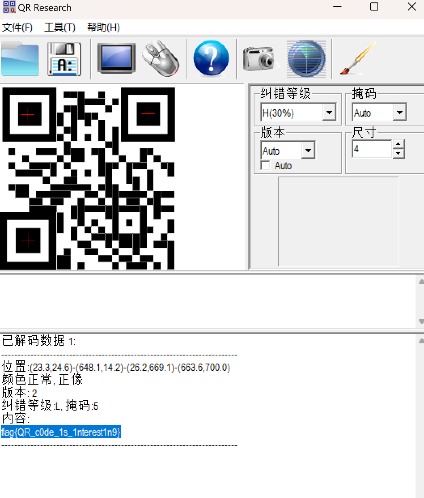Click the blue globe radar icon

306,59
